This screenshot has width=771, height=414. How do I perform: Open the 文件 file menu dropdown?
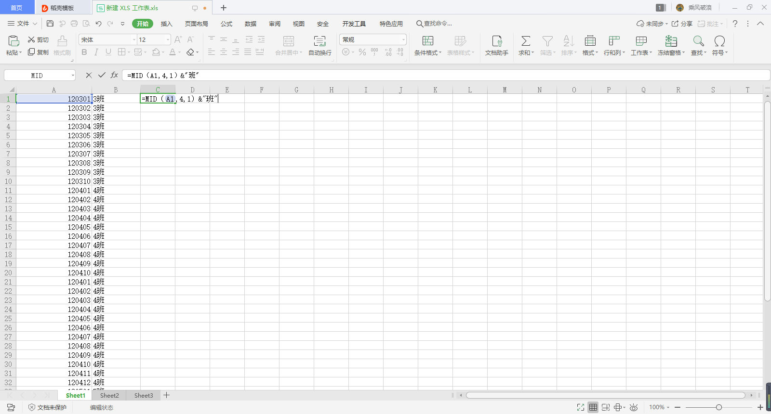pos(22,24)
